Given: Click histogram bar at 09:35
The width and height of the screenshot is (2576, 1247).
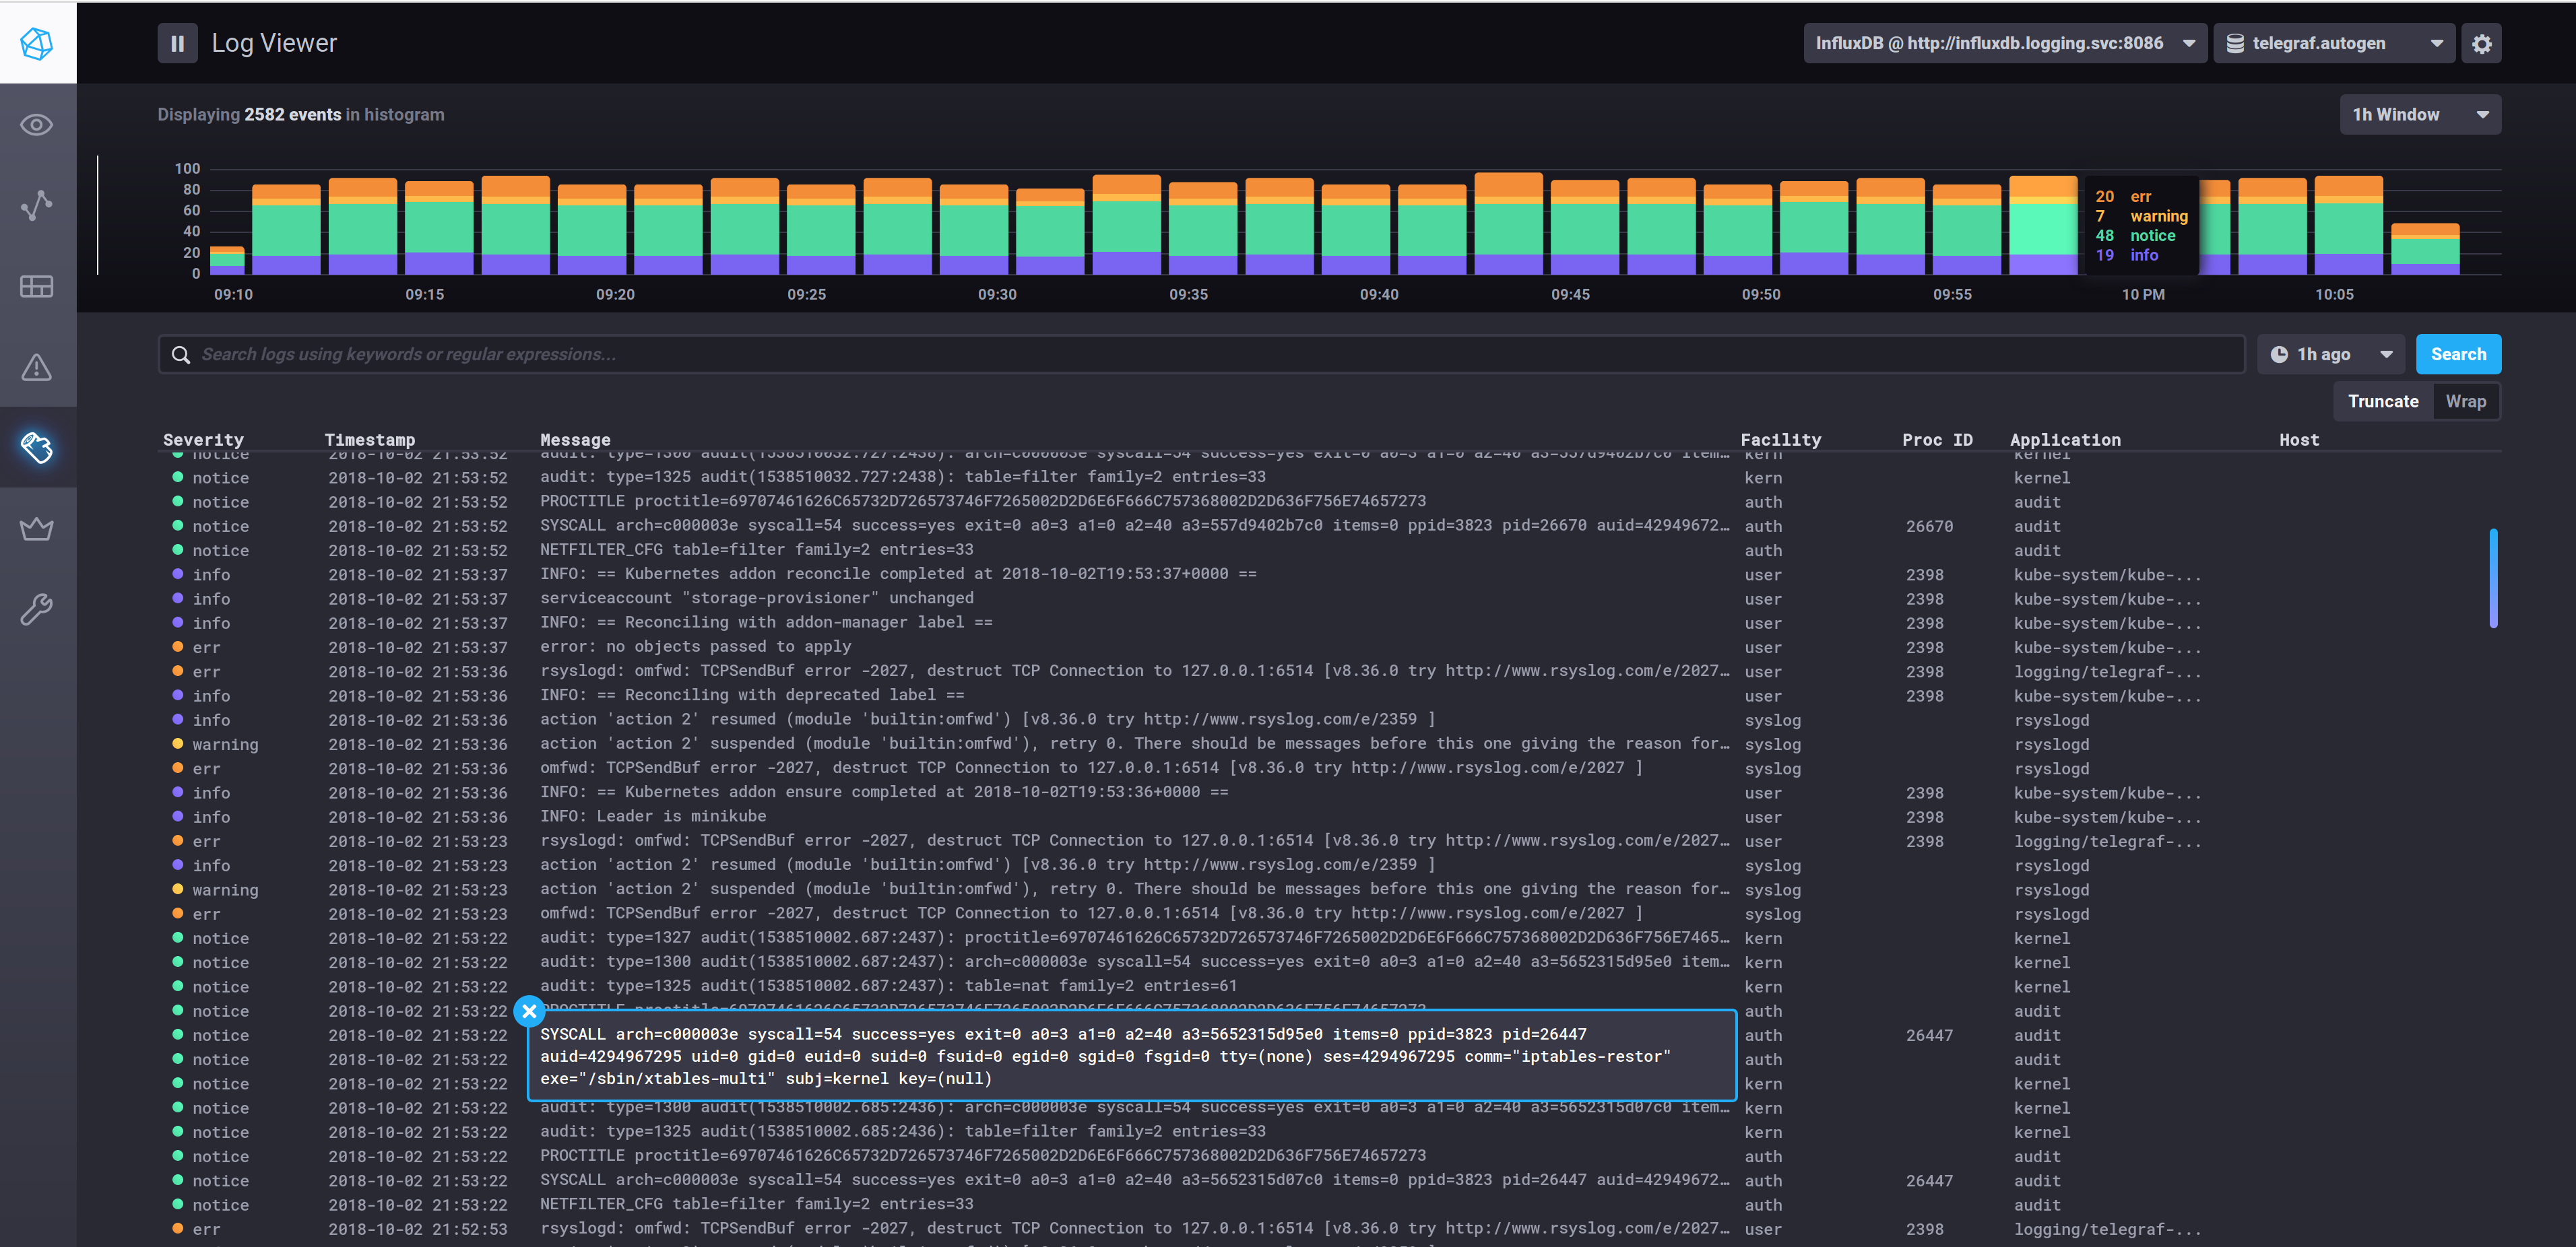Looking at the screenshot, I should (1202, 230).
